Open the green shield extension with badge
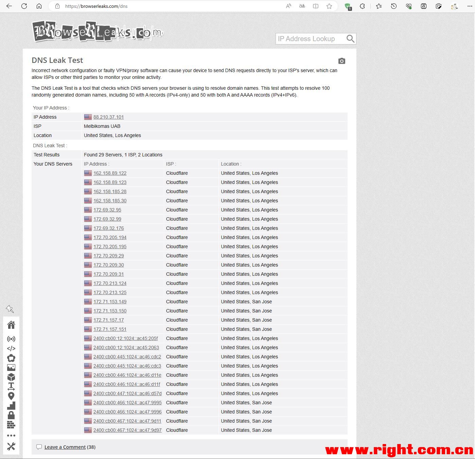Image resolution: width=475 pixels, height=459 pixels. pos(348,6)
